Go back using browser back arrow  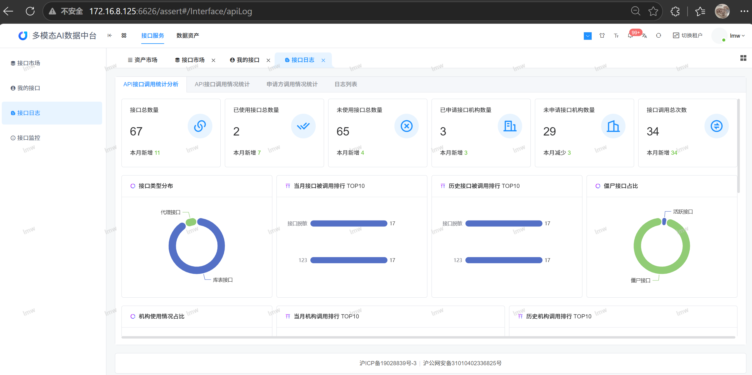pos(8,11)
